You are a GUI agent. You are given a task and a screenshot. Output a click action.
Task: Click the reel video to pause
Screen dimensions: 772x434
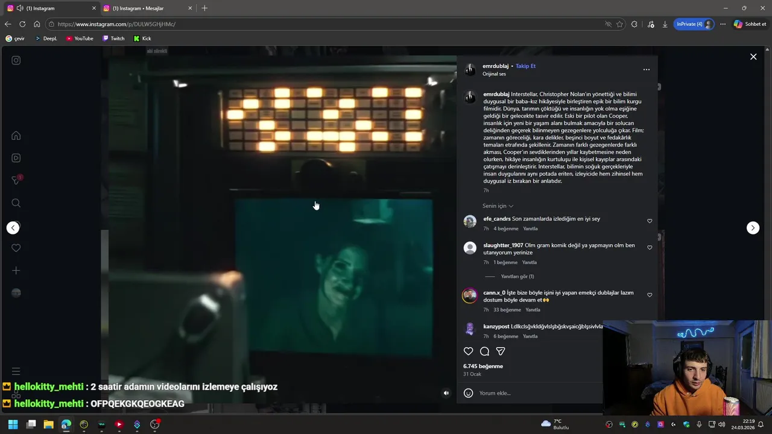[282, 229]
